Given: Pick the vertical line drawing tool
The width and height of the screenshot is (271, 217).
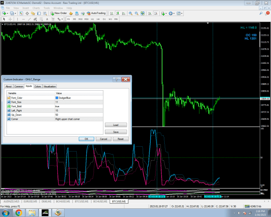Looking at the screenshot, I should point(17,19).
